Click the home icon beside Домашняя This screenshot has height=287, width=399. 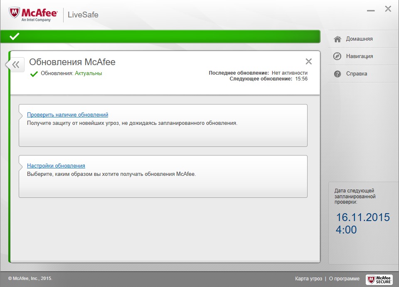point(337,39)
